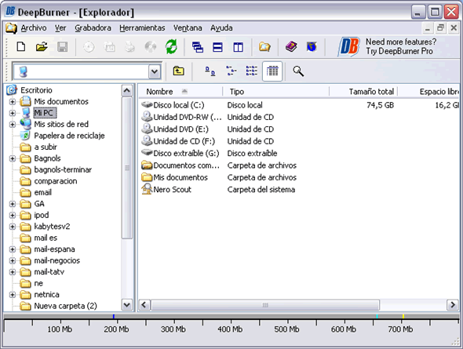Select the a subir folder
The height and width of the screenshot is (349, 463).
coord(46,147)
